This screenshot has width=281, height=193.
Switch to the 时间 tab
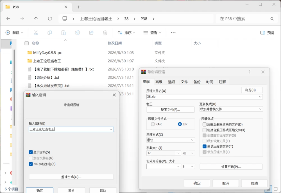[x=210, y=82]
